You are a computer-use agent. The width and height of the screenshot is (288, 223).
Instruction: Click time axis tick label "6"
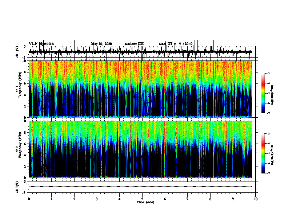point(165,199)
